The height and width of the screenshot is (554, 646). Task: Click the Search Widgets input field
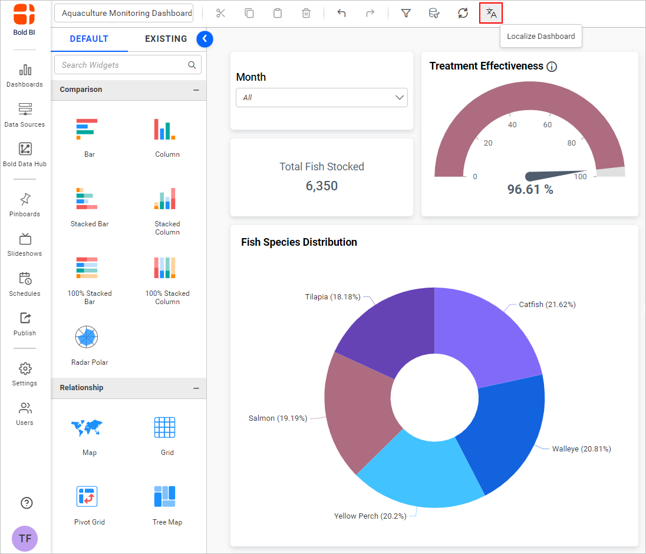[123, 65]
